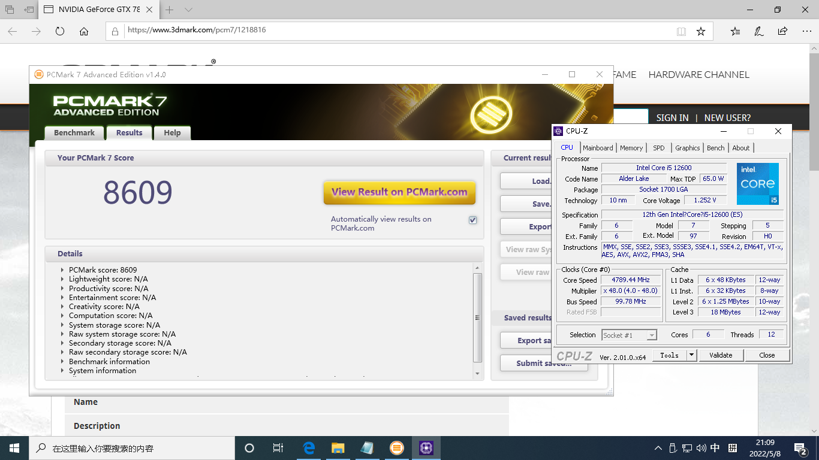The height and width of the screenshot is (460, 819).
Task: Open Task View on taskbar
Action: (x=278, y=448)
